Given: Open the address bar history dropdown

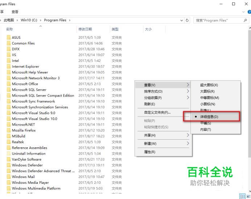Looking at the screenshot, I should click(x=181, y=21).
